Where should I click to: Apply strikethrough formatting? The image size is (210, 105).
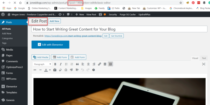pos(35,70)
